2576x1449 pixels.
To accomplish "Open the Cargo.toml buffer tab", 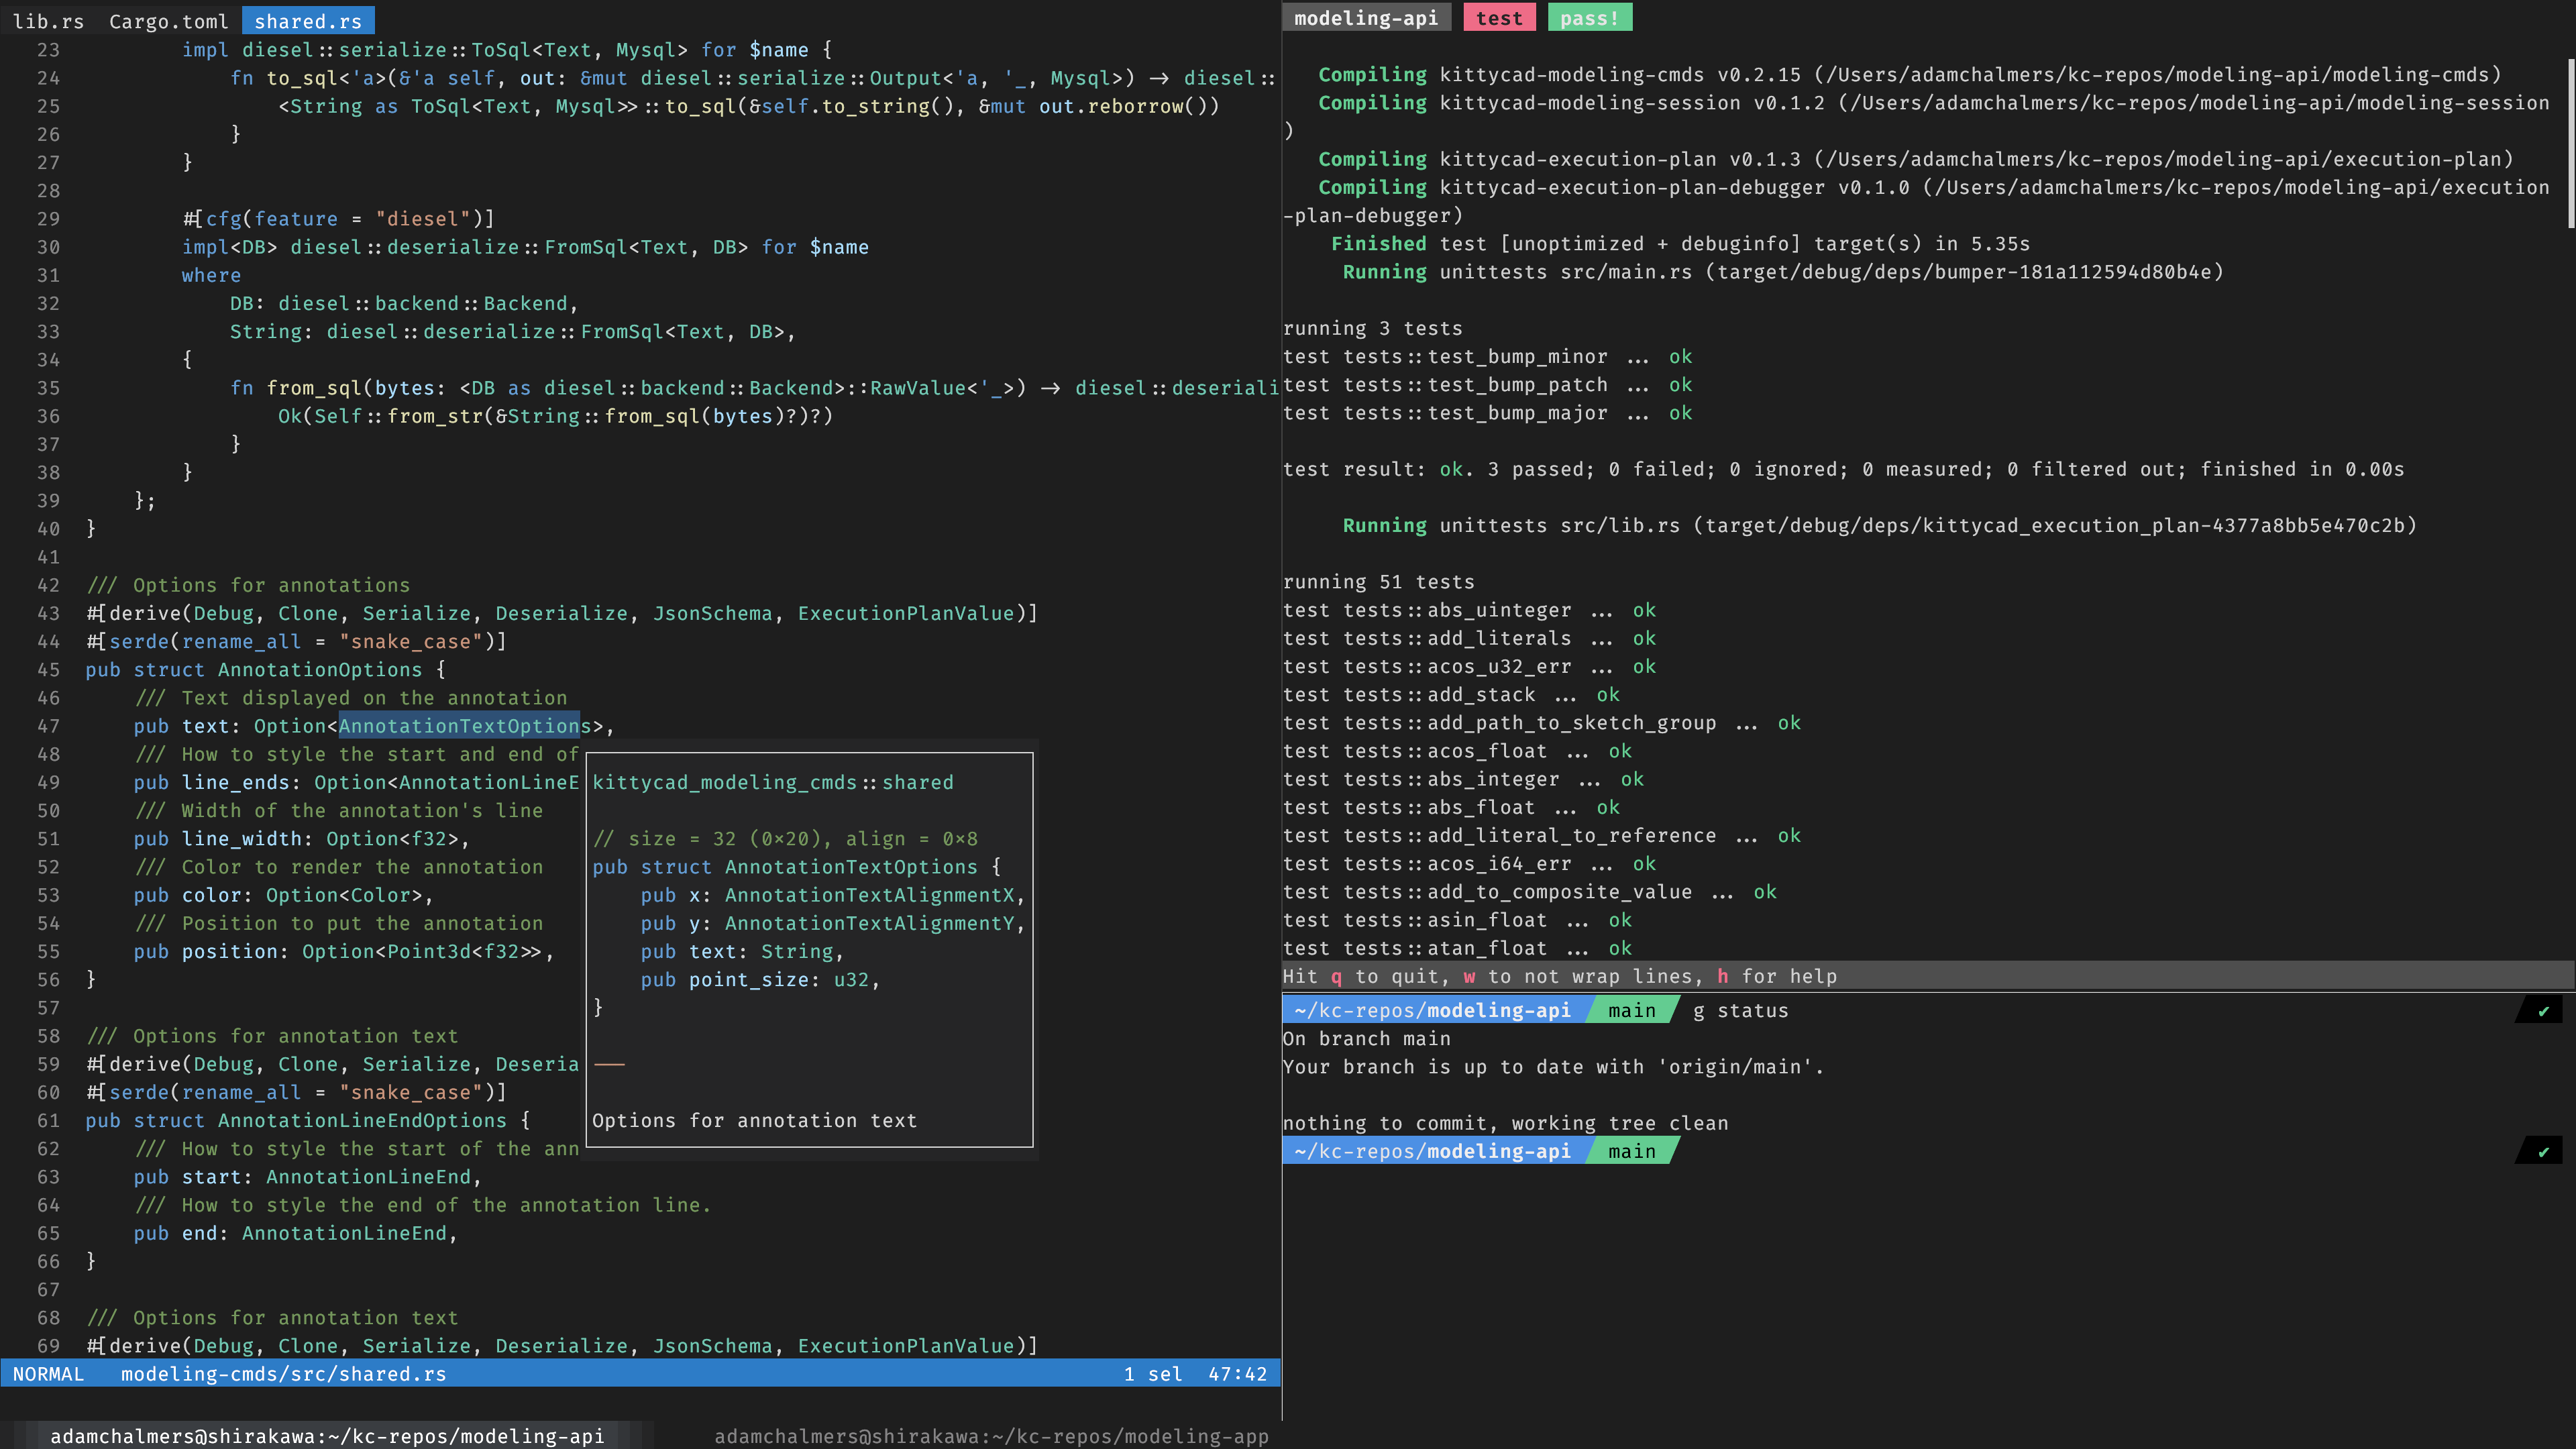I will [x=169, y=21].
